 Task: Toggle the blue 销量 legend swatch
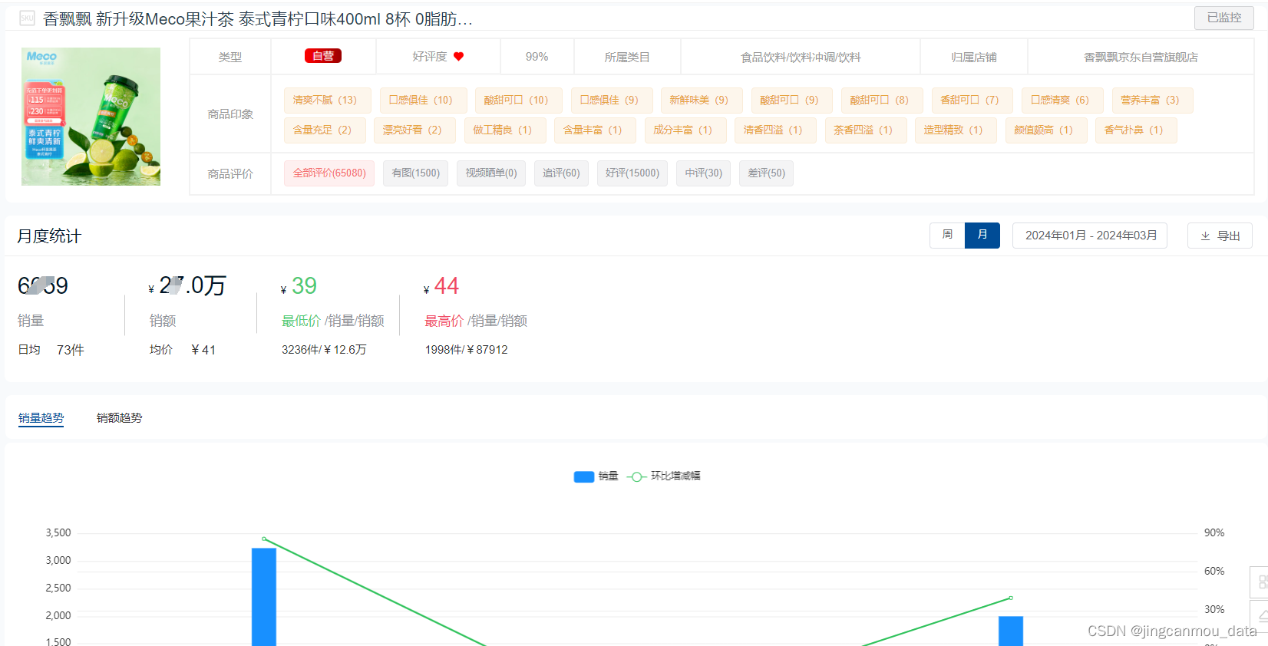point(584,476)
